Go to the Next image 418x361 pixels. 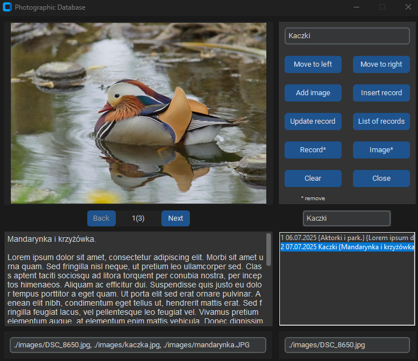[x=175, y=218]
